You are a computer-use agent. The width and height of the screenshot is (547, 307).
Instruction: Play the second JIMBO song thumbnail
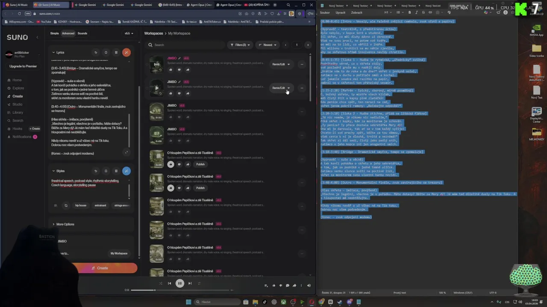tap(156, 88)
